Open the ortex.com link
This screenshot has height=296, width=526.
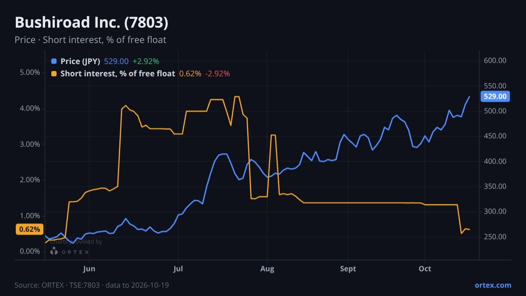[493, 285]
